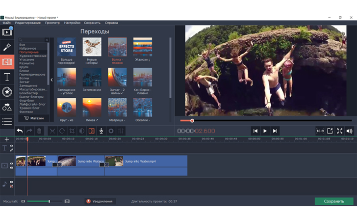Click the Crop tool in toolbar
357x221 pixels.
point(72,131)
